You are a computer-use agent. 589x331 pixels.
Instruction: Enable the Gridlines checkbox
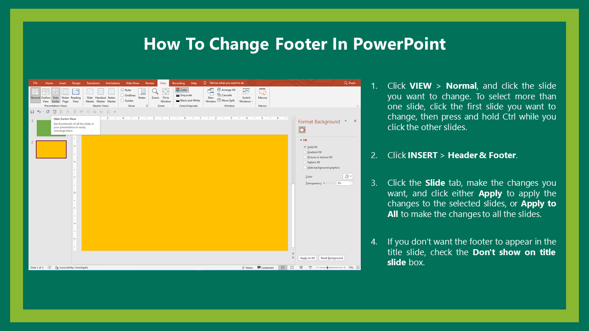click(122, 95)
